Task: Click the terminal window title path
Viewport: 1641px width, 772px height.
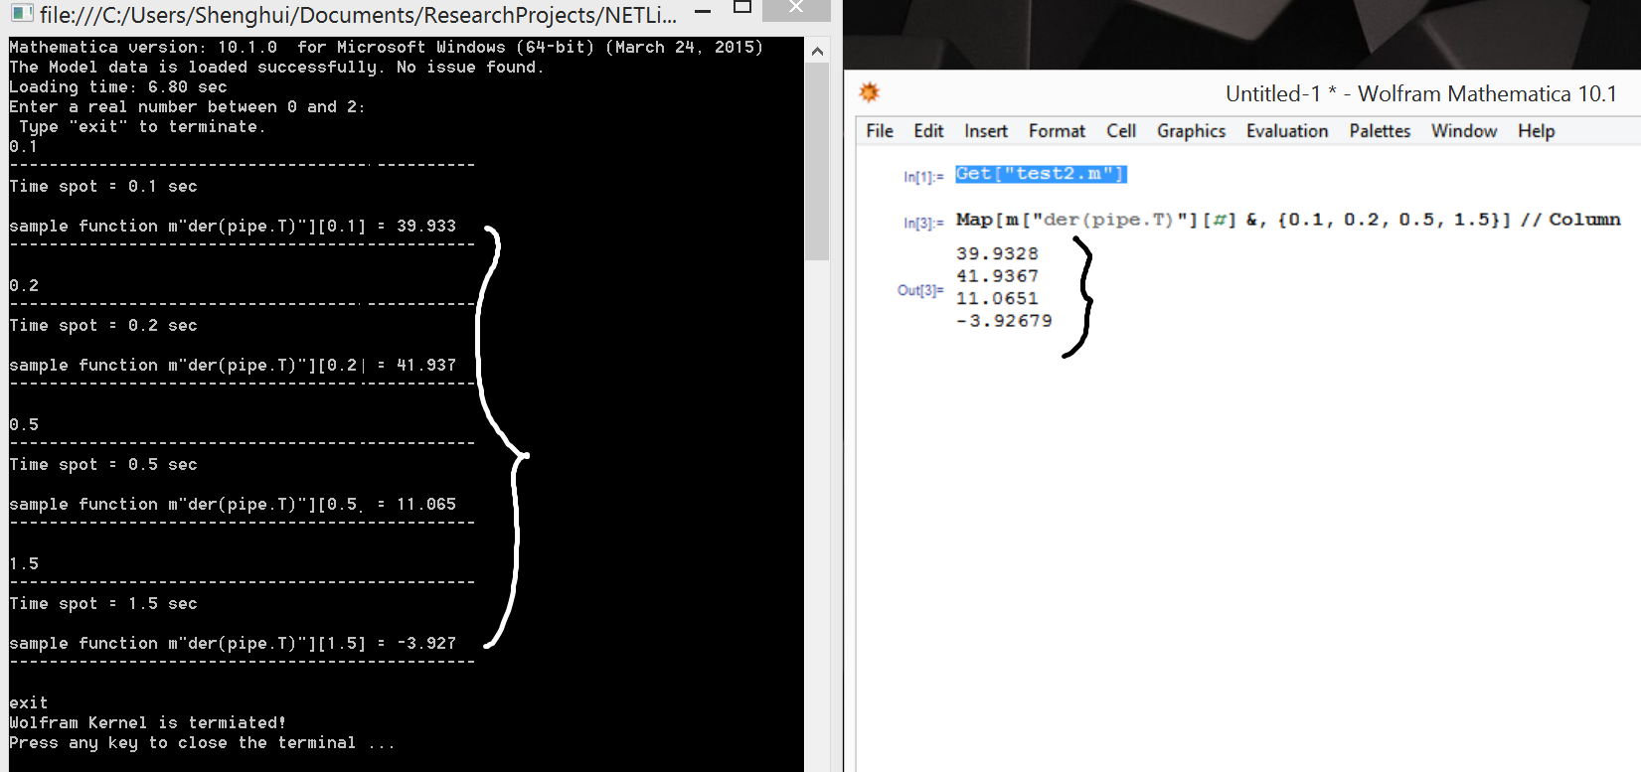Action: click(359, 15)
